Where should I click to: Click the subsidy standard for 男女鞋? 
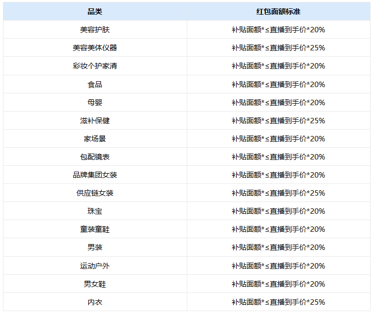(278, 284)
